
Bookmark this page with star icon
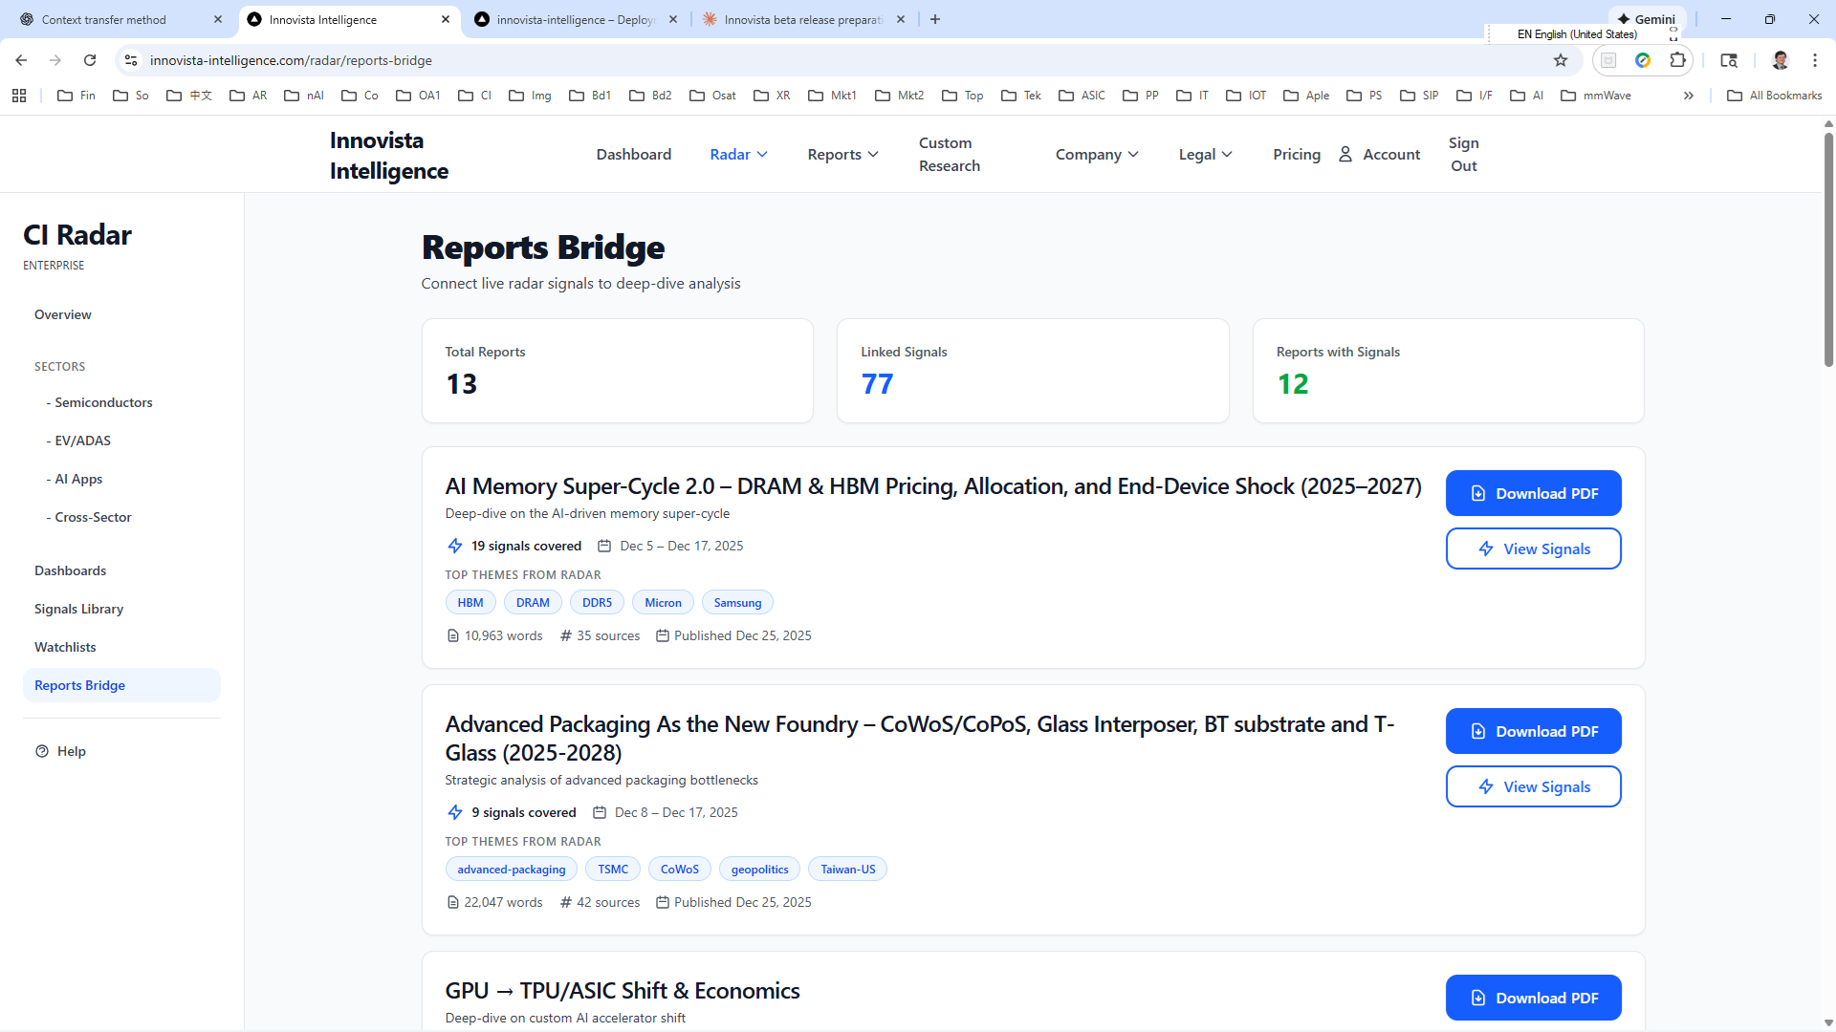click(x=1561, y=60)
